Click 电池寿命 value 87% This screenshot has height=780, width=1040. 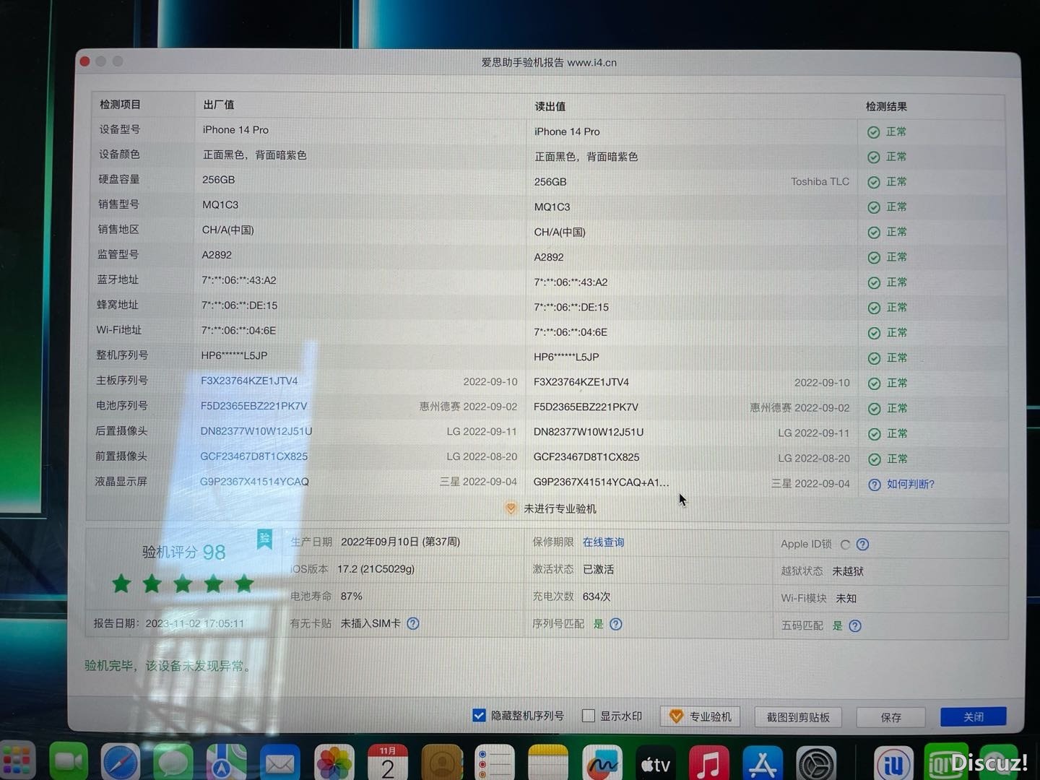352,596
